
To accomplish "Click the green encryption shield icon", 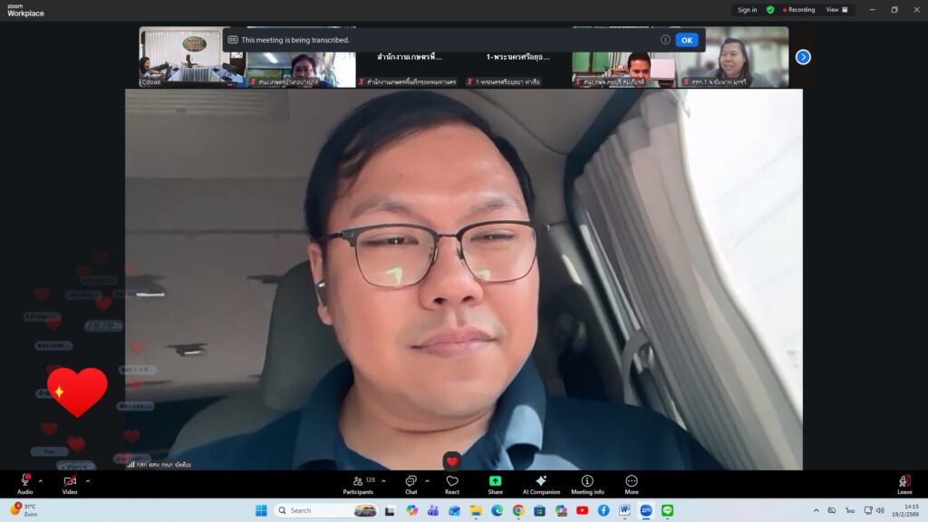I will [770, 10].
